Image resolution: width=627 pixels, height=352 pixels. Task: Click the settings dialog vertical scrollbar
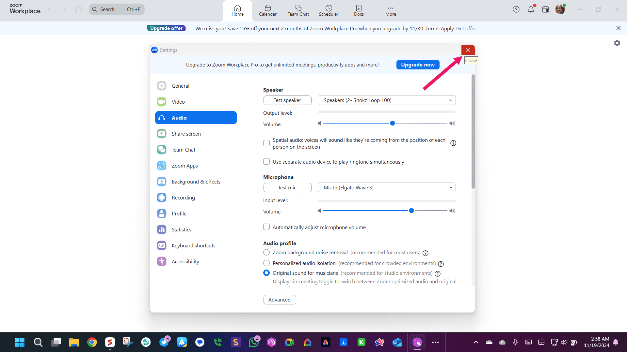pos(473,131)
